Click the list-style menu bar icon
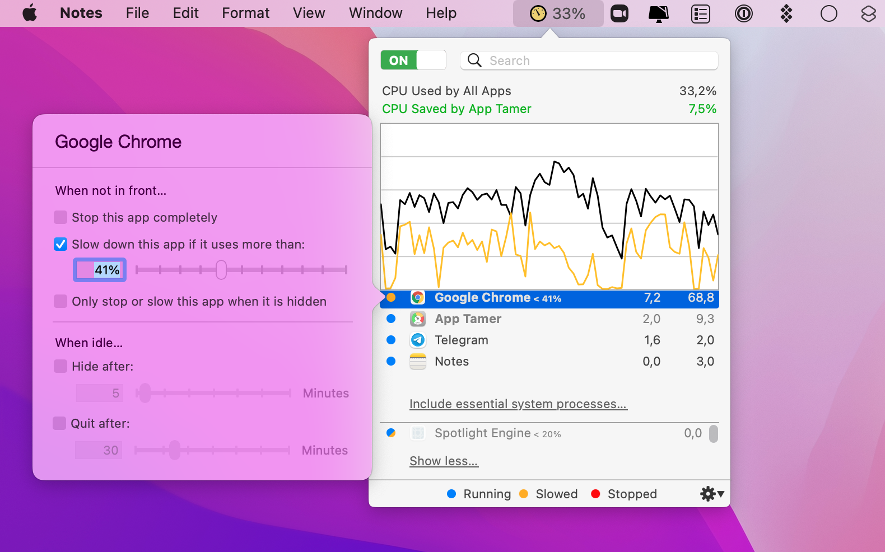This screenshot has height=552, width=885. coord(701,13)
